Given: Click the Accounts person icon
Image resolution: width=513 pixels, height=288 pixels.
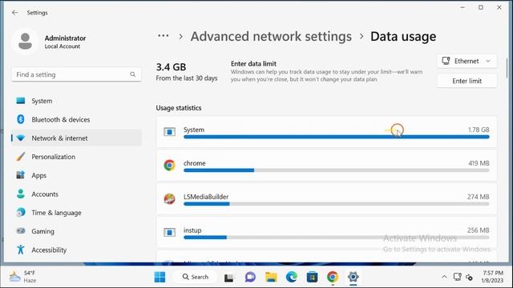Looking at the screenshot, I should click(21, 194).
